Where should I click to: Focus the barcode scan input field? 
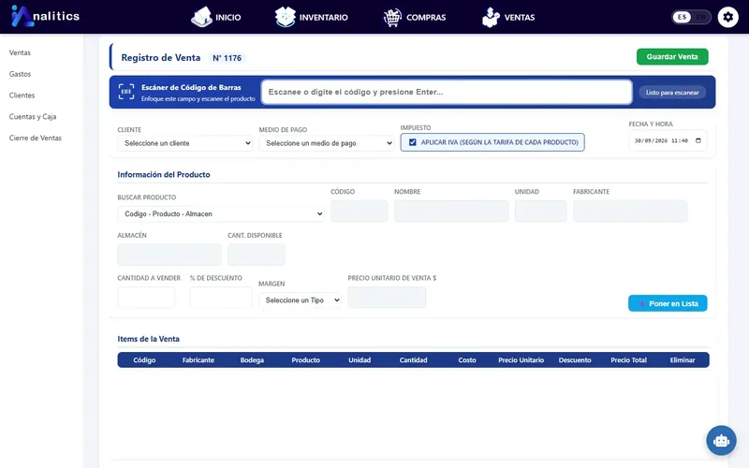point(447,92)
